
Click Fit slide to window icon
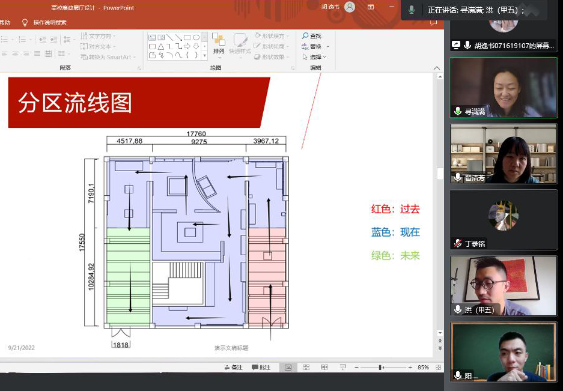coord(437,368)
